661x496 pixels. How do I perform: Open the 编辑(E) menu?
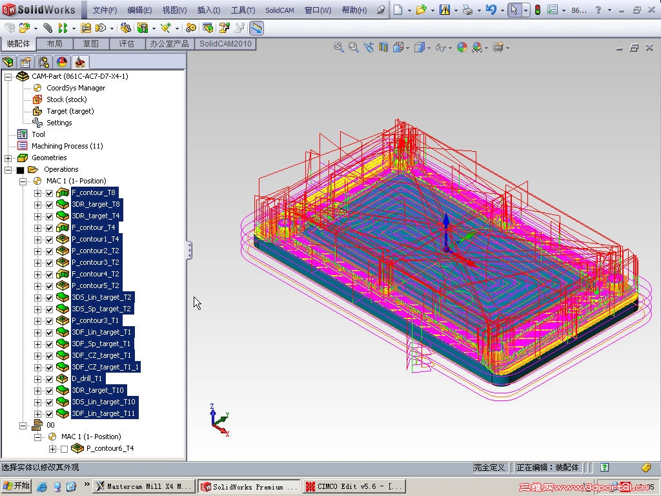pos(139,10)
